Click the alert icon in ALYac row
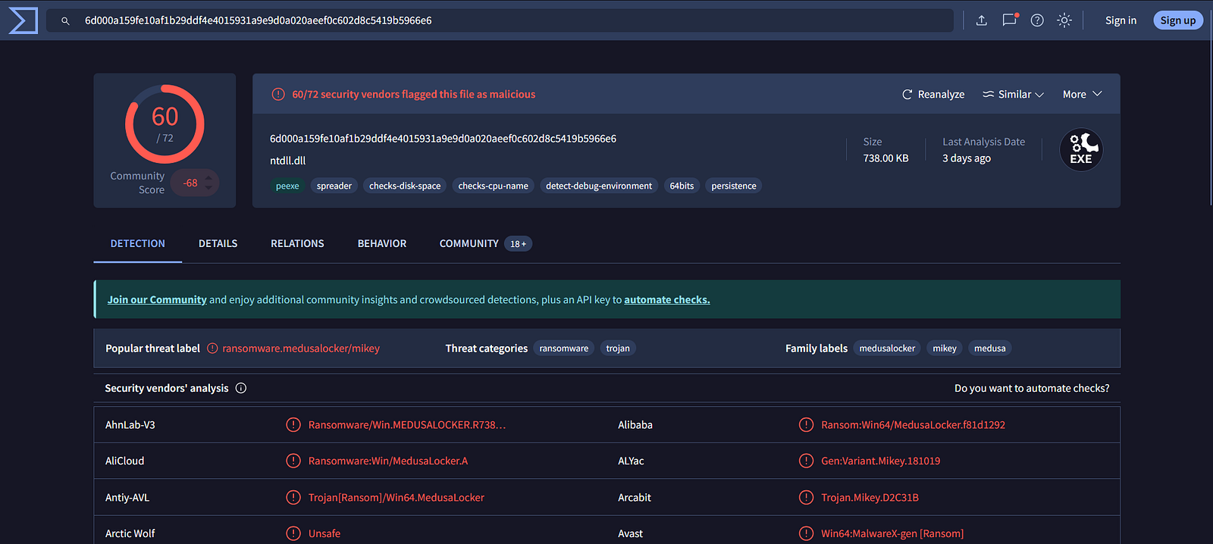 click(806, 461)
